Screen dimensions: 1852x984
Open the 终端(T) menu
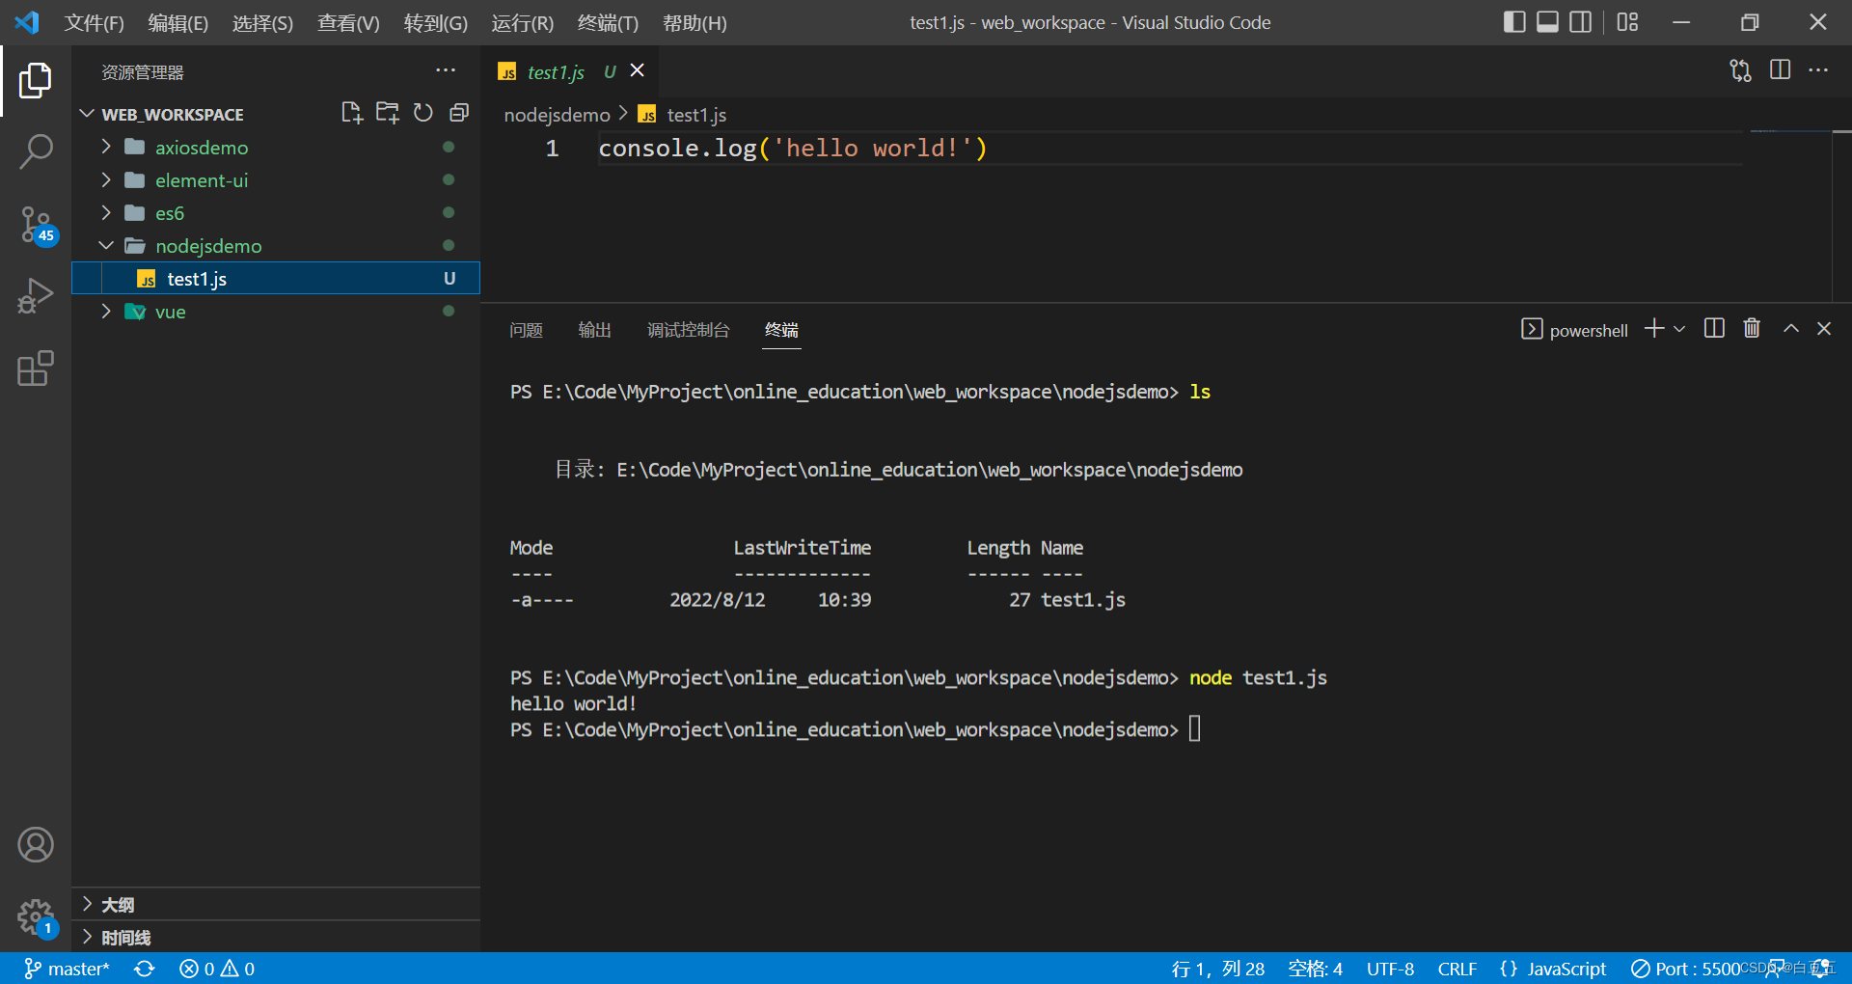[x=609, y=22]
